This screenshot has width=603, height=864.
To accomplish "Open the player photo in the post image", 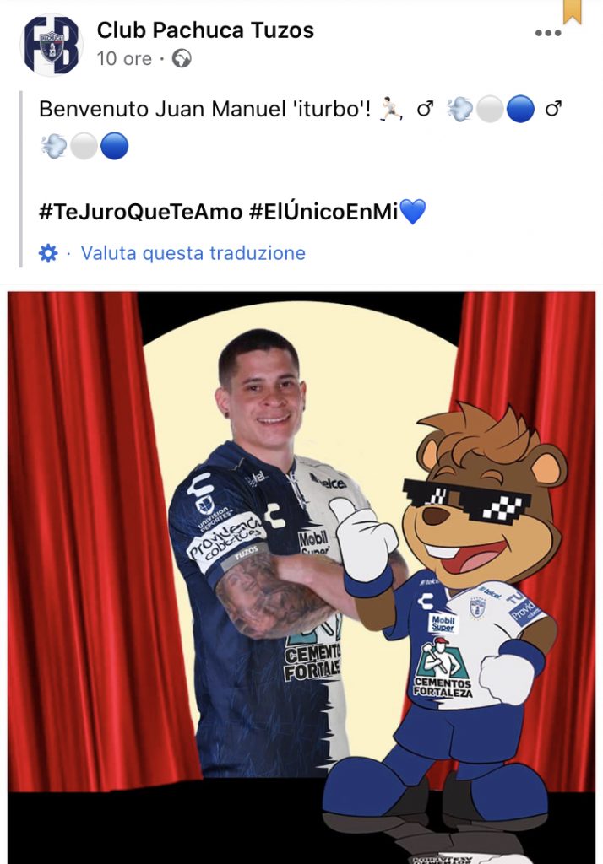I will 265,551.
